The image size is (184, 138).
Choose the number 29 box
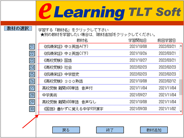(x=32, y=102)
